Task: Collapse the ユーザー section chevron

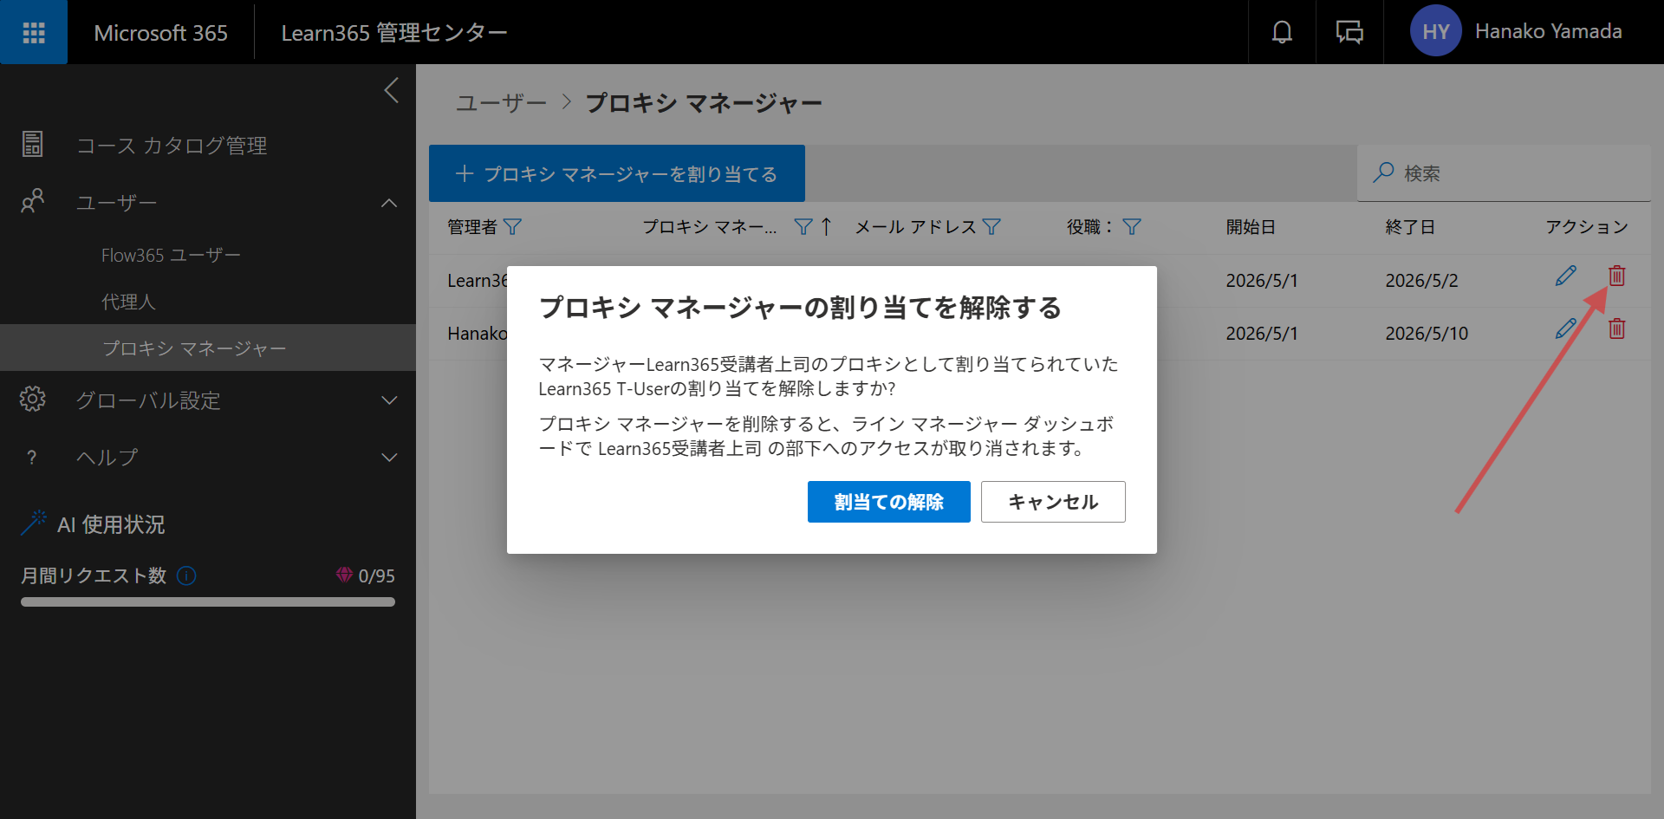Action: click(x=389, y=203)
